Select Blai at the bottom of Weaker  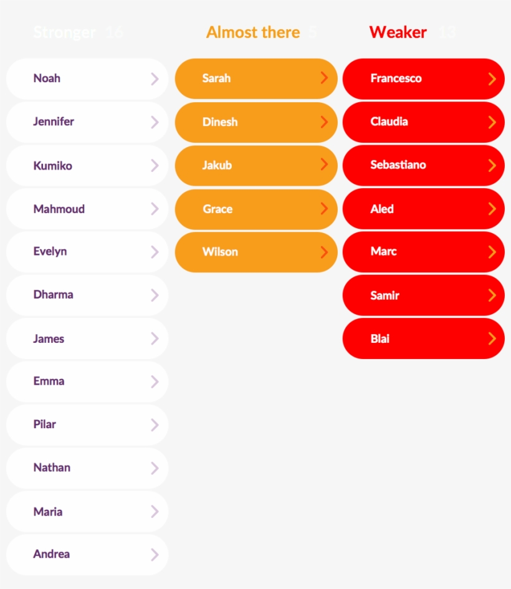(423, 338)
